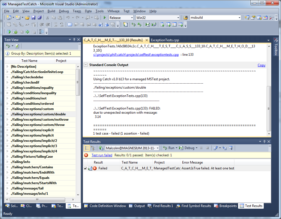The image size is (281, 219).
Task: Open the Test menu
Action: [126, 11]
